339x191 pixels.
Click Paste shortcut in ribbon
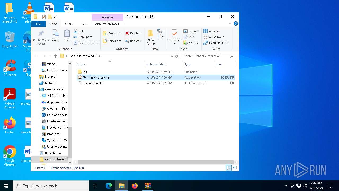point(86,43)
